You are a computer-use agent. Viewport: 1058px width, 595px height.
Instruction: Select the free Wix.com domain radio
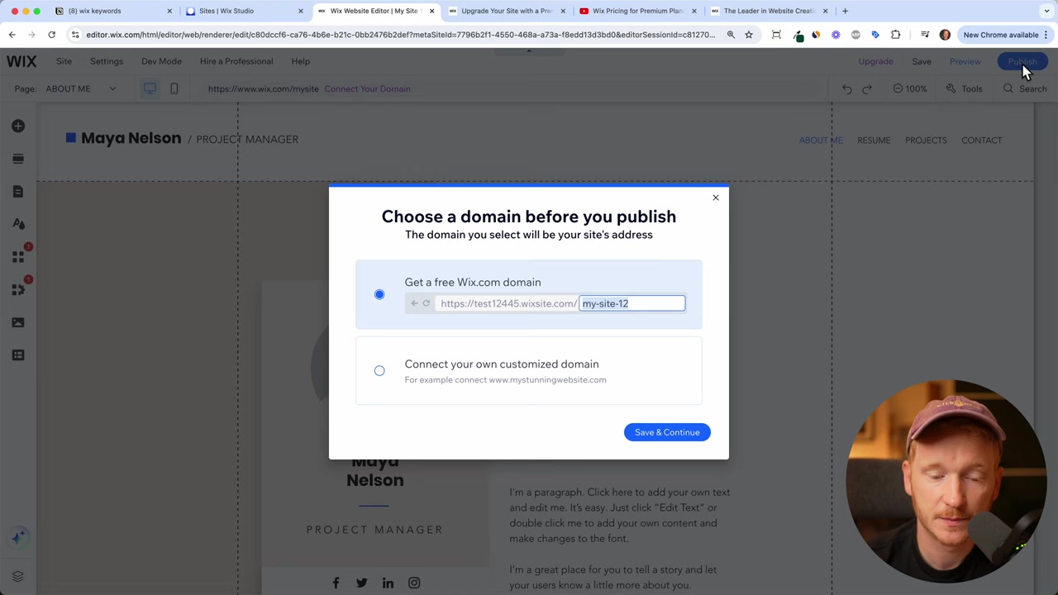click(379, 294)
